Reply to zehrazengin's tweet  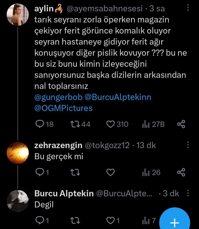(x=40, y=173)
